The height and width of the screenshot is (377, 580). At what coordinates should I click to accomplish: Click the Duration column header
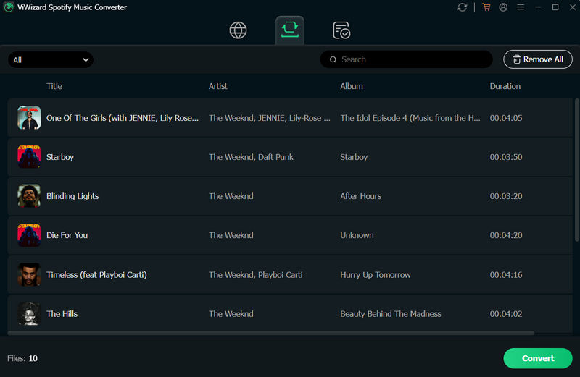pos(505,86)
